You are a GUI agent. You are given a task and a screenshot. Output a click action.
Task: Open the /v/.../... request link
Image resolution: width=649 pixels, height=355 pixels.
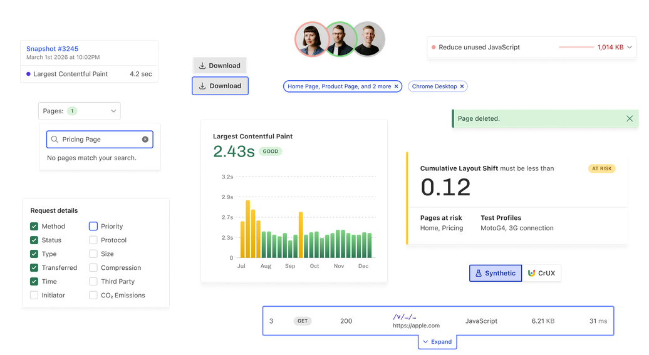pos(405,317)
